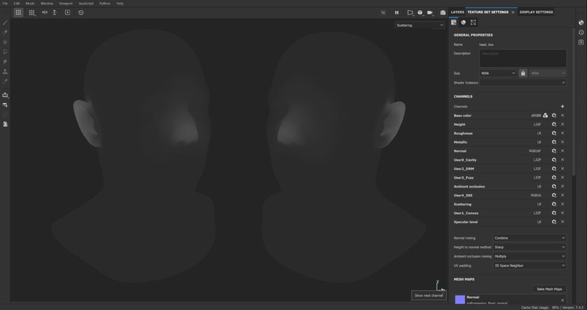Open Base color channel format settings gear
The image size is (587, 310).
click(554, 115)
